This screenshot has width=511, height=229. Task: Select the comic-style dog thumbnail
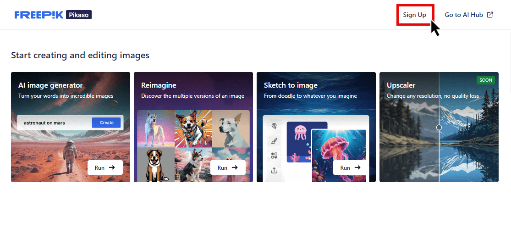click(x=193, y=128)
